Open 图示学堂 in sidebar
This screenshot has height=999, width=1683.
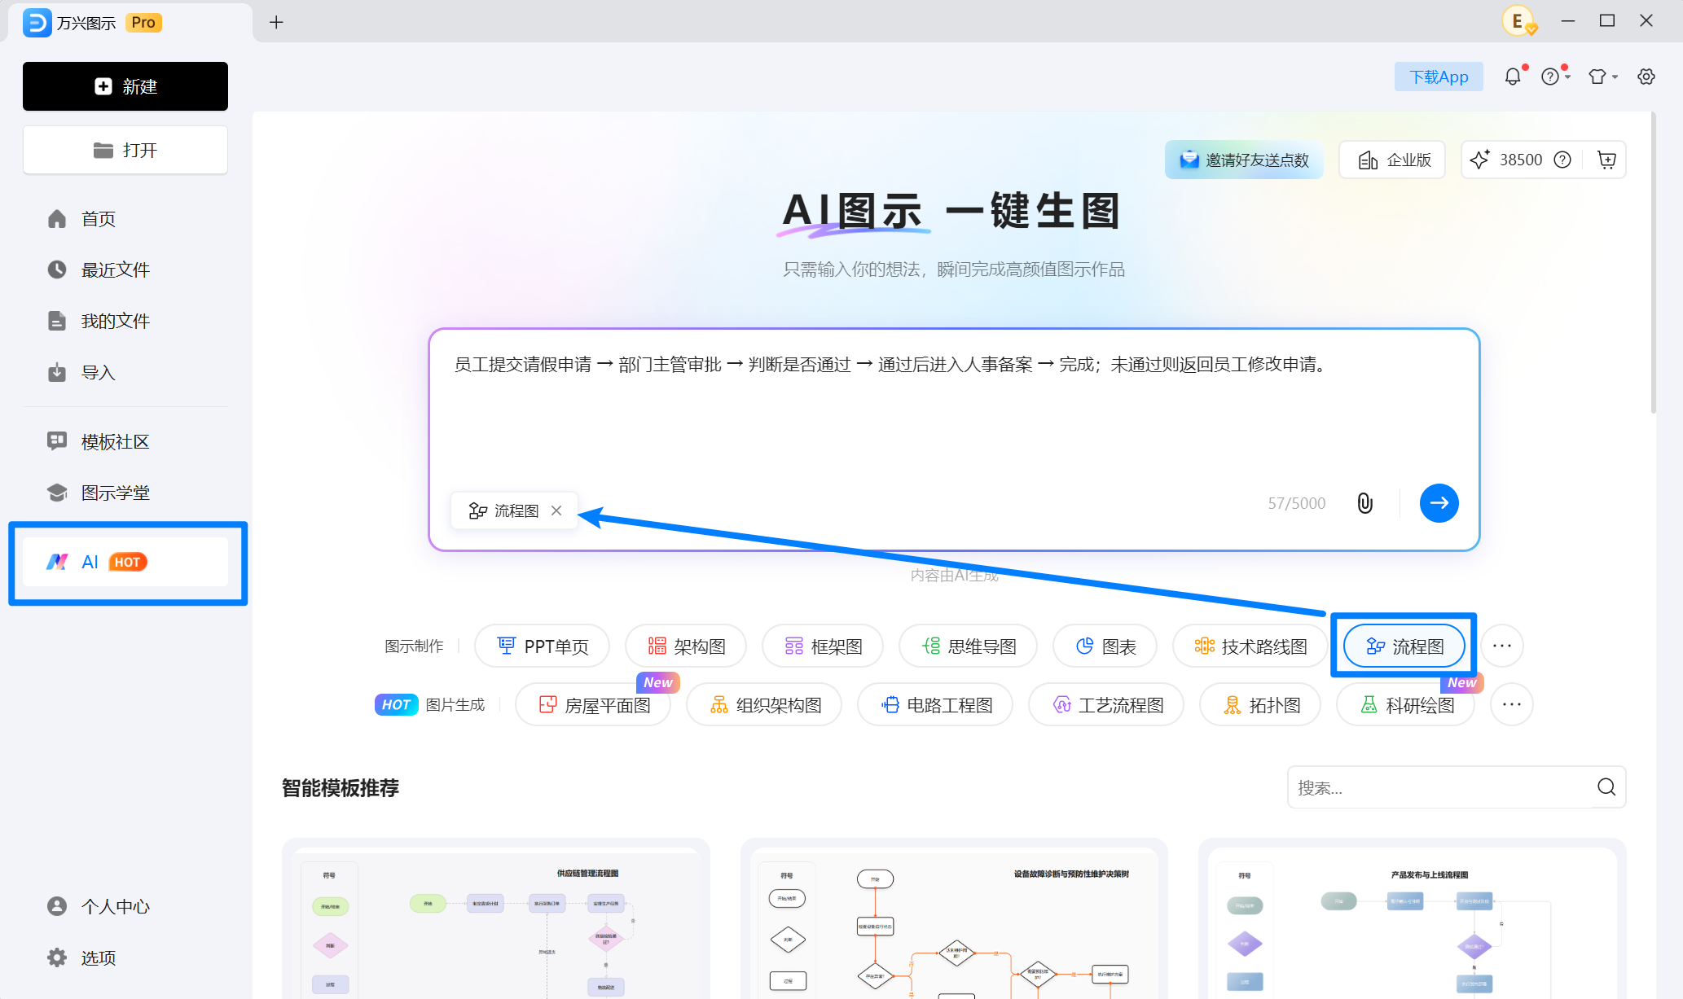pyautogui.click(x=125, y=493)
